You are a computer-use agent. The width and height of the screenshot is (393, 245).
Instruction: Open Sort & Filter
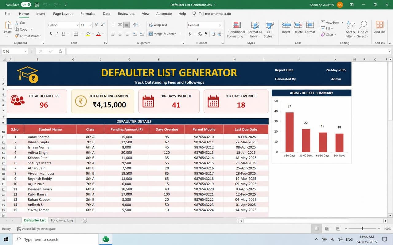pyautogui.click(x=350, y=30)
